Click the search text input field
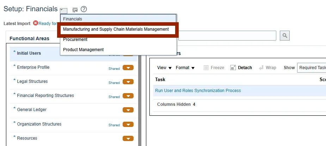This screenshot has height=146, width=326. (227, 35)
